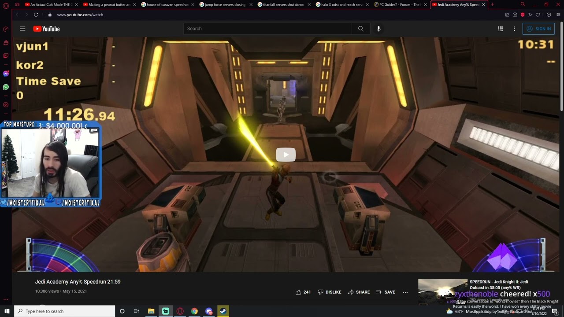Open the YouTube hamburger guide menu

click(x=22, y=29)
